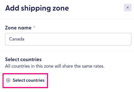Place cursor after 'Canada' in the name box
The width and height of the screenshot is (134, 92).
[x=25, y=39]
